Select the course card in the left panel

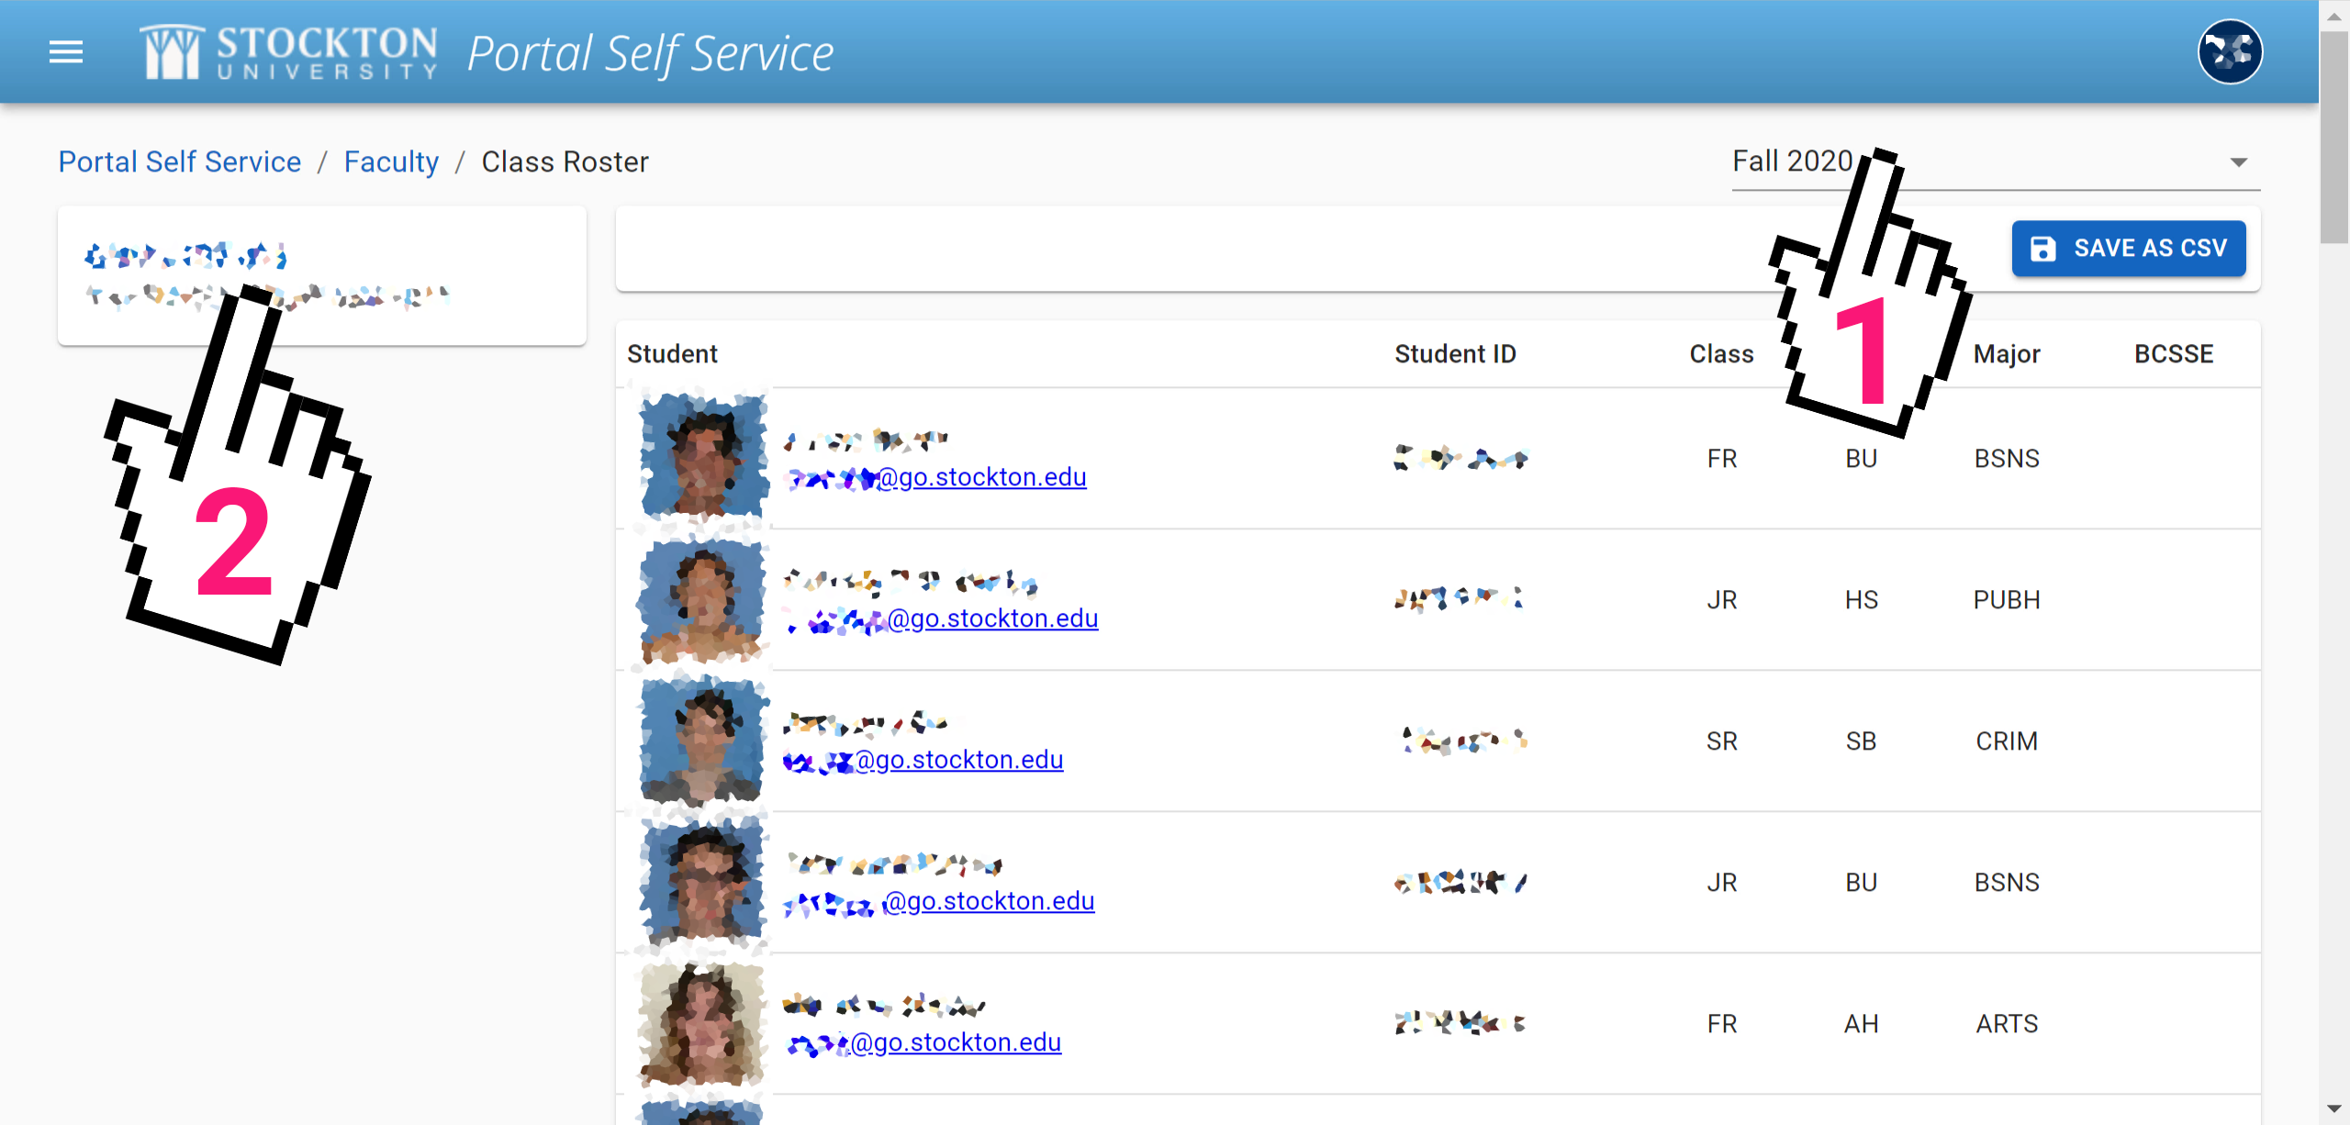(x=321, y=275)
